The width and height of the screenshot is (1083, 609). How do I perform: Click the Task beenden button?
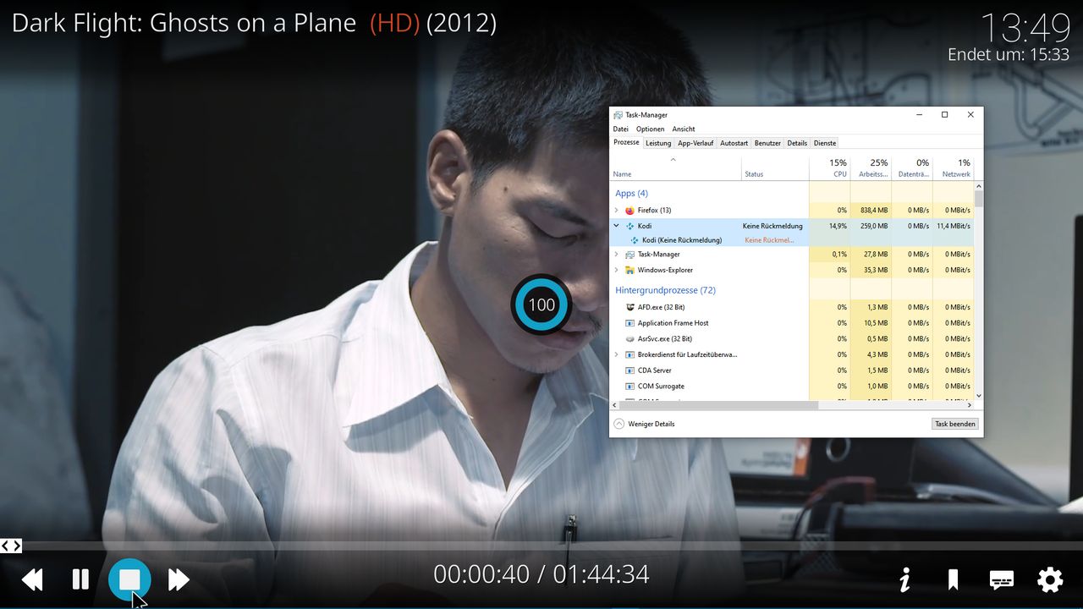pyautogui.click(x=955, y=424)
